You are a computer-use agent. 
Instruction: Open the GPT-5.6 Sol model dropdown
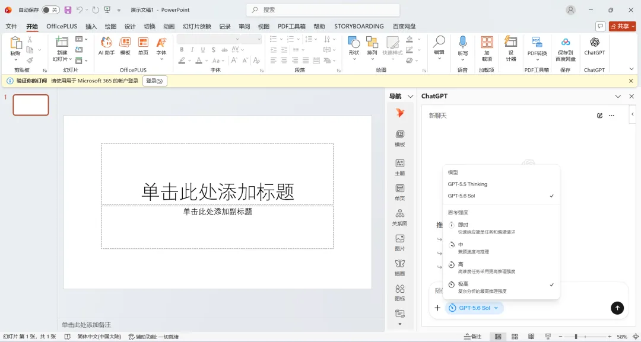pos(474,308)
